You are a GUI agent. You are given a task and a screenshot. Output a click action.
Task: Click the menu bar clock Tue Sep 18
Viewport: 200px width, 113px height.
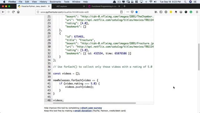170,2
